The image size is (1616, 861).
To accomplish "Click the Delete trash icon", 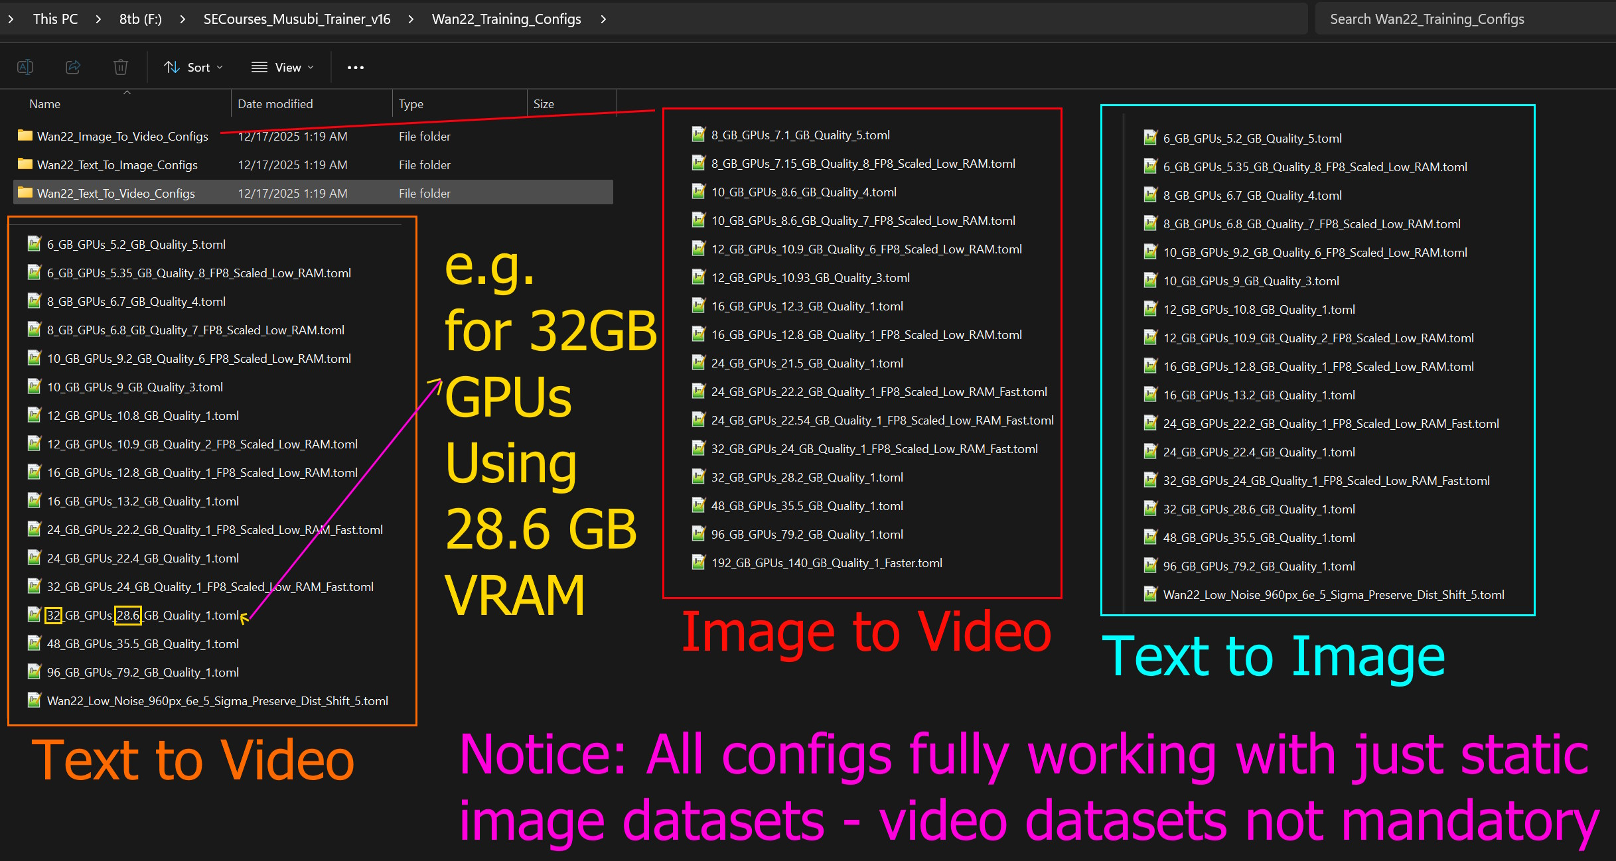I will pos(120,67).
